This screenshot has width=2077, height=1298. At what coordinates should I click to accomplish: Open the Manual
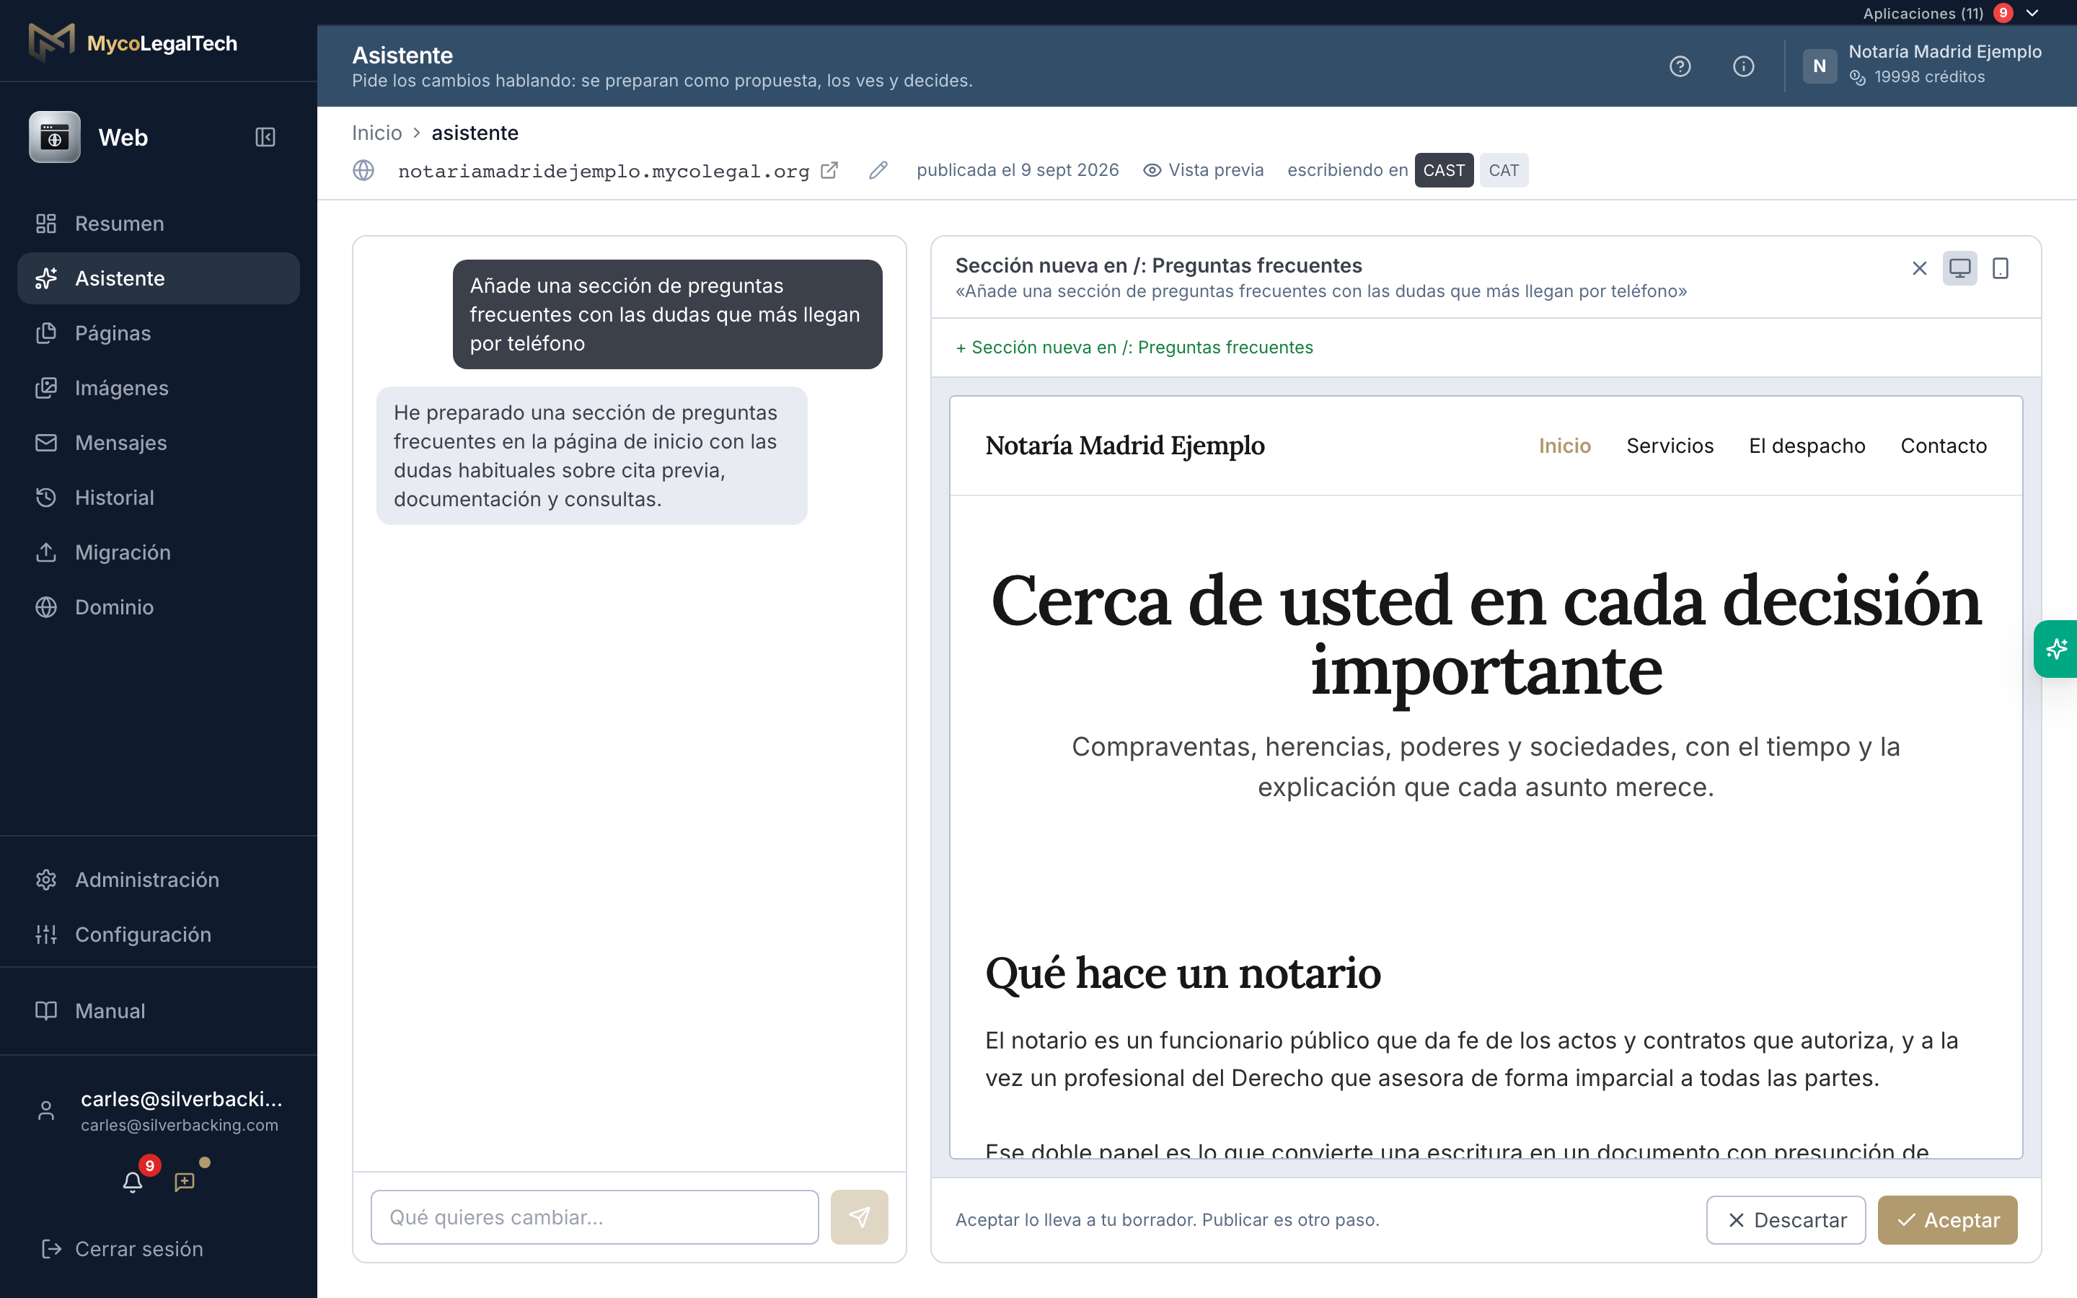coord(159,1010)
